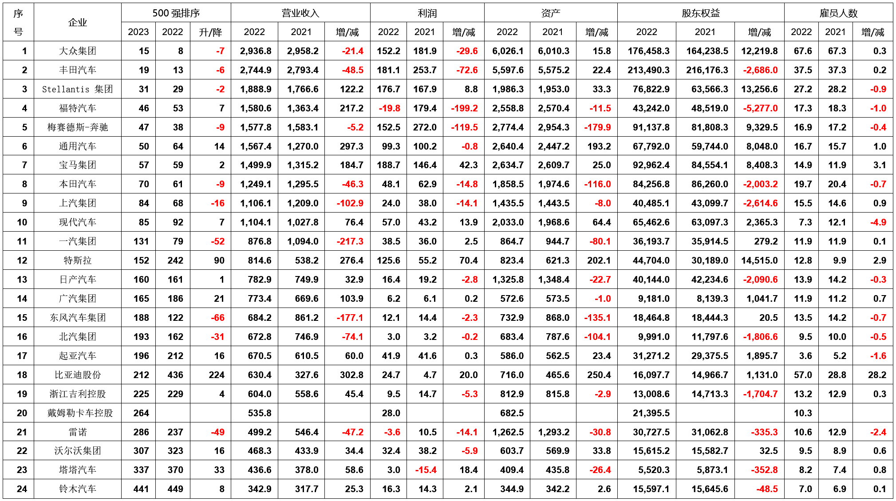Viewport: 896px width, 501px height.
Task: Select the 沃尔沃集团 cell
Action: [78, 451]
